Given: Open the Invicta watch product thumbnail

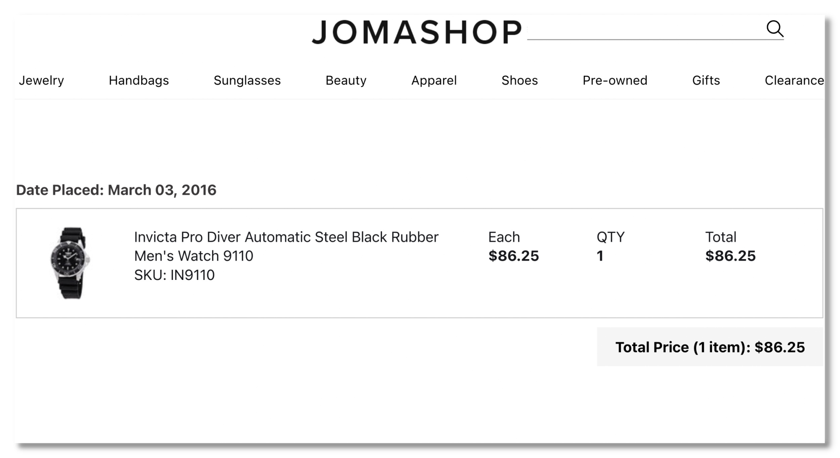Looking at the screenshot, I should tap(71, 263).
